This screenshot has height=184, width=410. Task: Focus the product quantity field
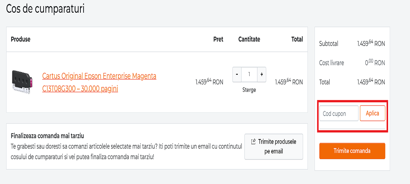pyautogui.click(x=249, y=74)
